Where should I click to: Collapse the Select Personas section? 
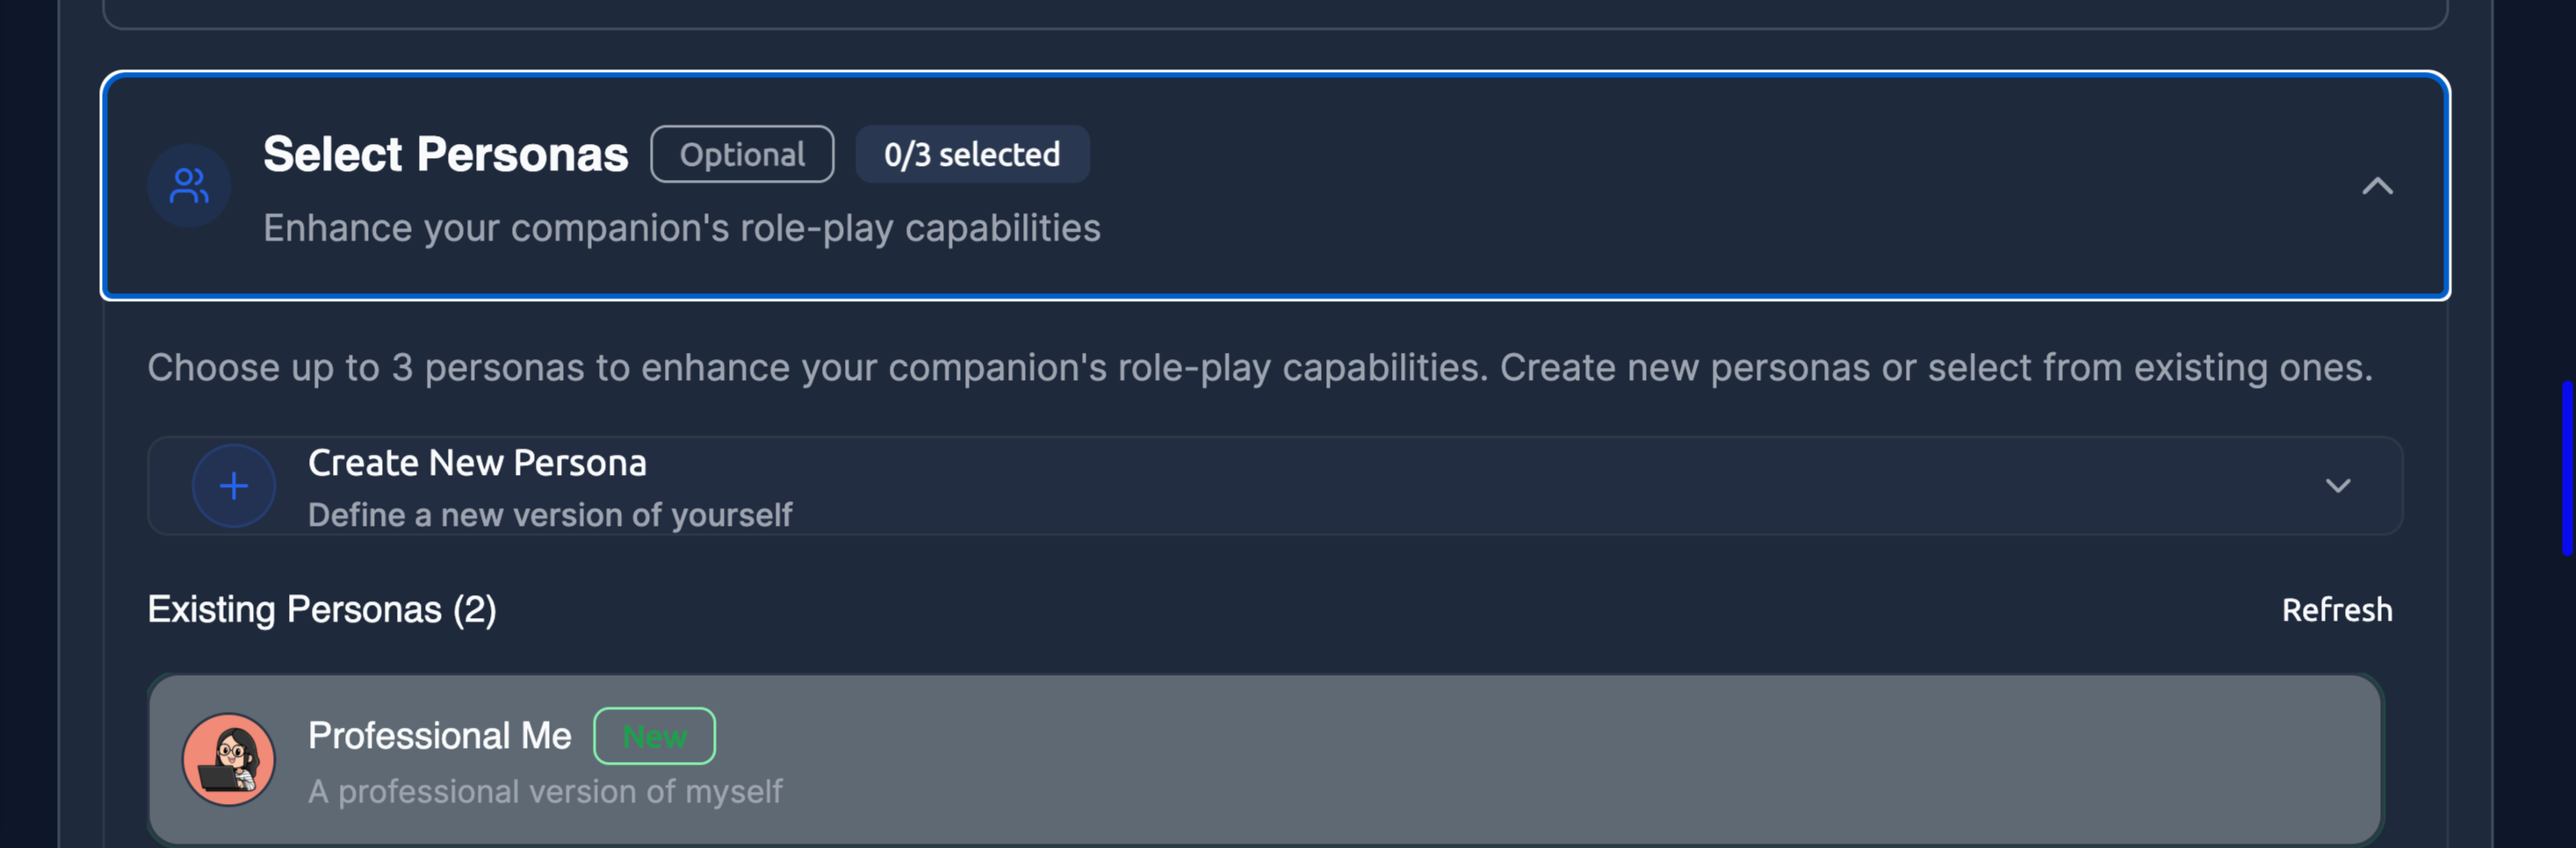(x=2379, y=186)
